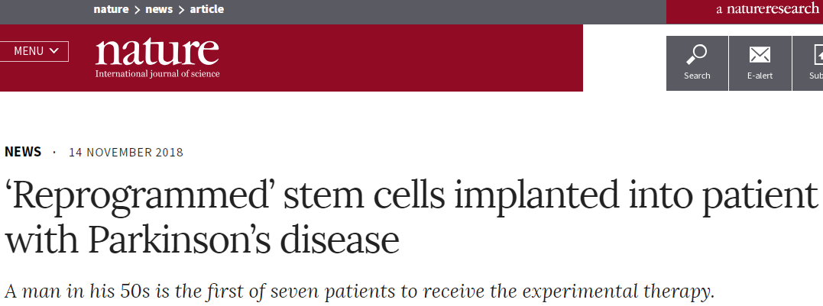Viewport: 823px width, 306px height.
Task: Click the chevron after 'nature' breadcrumb
Action: click(x=137, y=9)
